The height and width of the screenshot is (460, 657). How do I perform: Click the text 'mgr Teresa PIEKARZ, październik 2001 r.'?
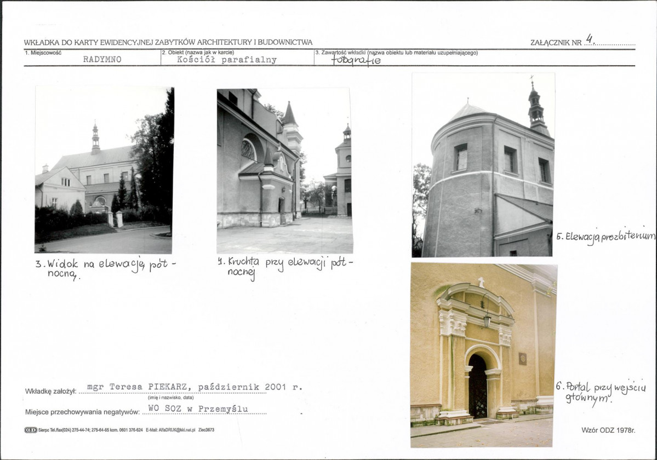point(195,387)
